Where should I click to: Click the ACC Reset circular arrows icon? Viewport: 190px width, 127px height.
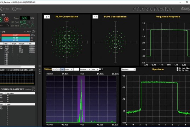coord(34,31)
